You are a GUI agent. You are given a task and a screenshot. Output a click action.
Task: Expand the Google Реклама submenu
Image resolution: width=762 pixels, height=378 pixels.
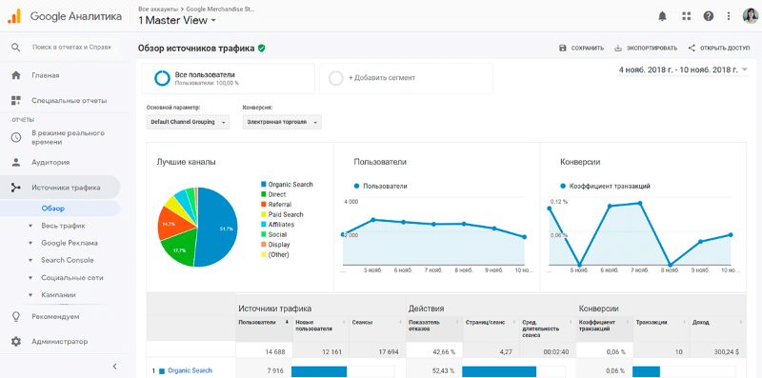coord(30,243)
